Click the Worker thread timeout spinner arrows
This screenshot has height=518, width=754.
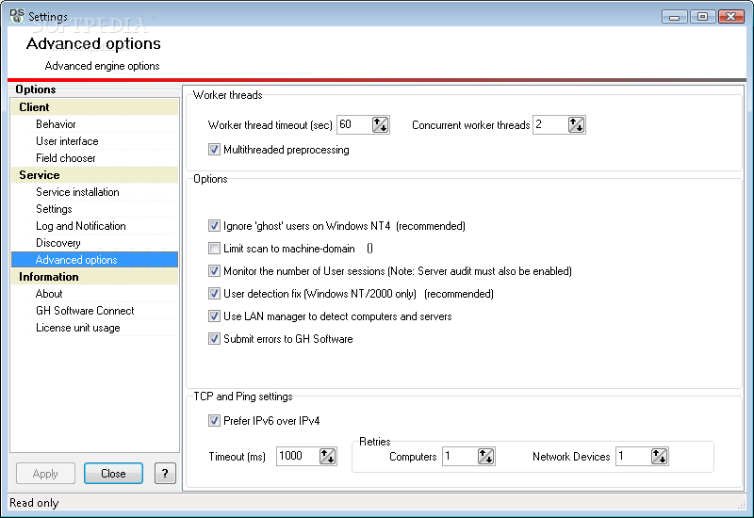380,125
